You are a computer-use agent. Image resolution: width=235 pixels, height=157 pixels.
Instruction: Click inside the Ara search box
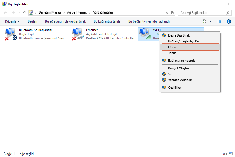203,12
